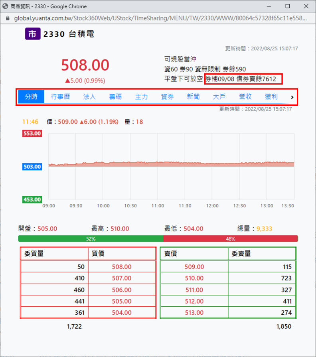Open the 新聞 tab

[x=193, y=97]
